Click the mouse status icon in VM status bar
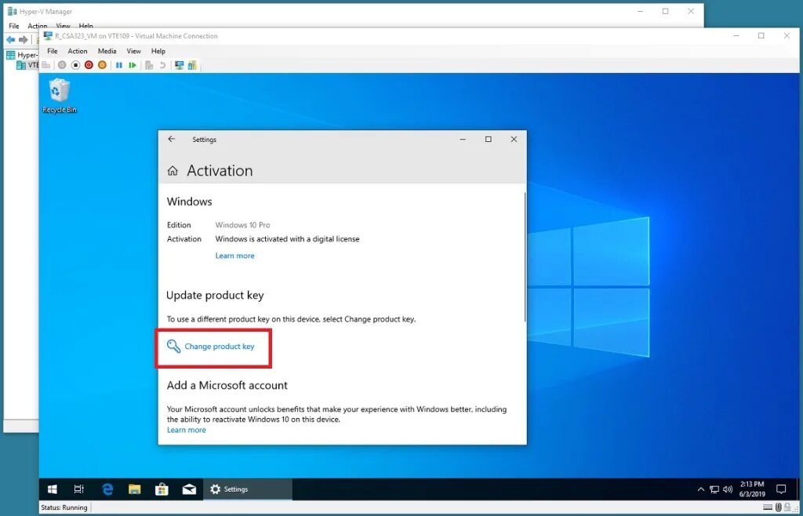The image size is (803, 516). point(779,507)
